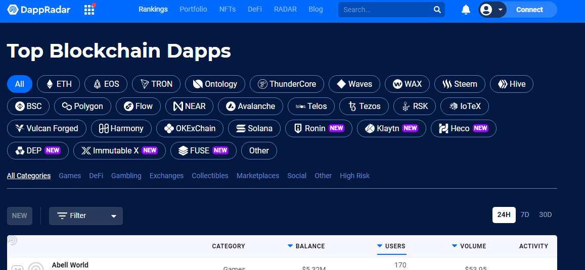Filter by Steem blockchain

(460, 84)
